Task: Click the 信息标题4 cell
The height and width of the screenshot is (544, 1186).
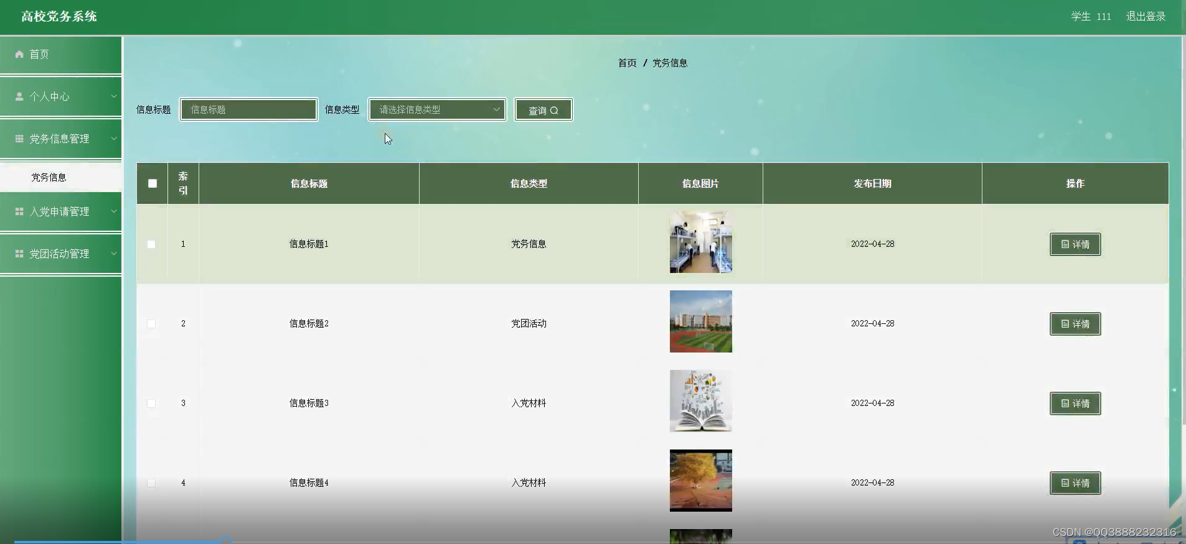Action: click(309, 483)
